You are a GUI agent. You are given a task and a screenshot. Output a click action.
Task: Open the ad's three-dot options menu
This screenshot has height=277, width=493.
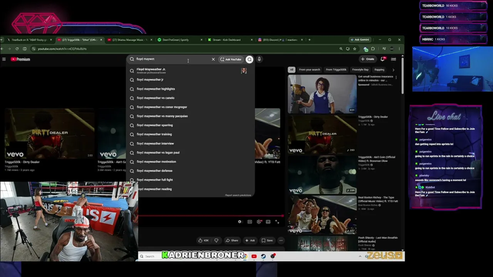396,77
